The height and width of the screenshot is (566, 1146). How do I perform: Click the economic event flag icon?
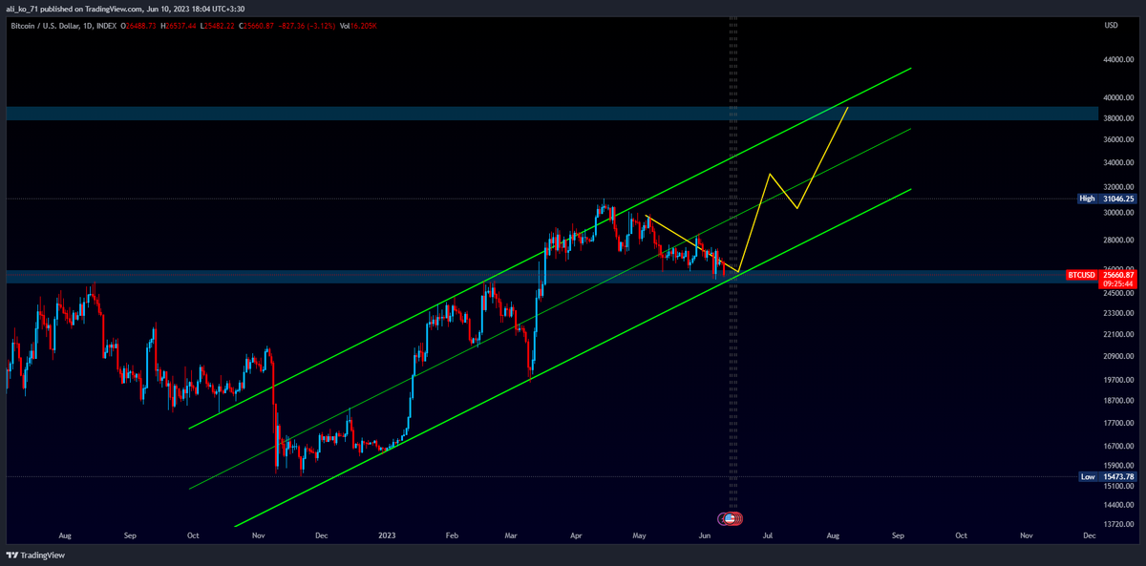[x=731, y=518]
